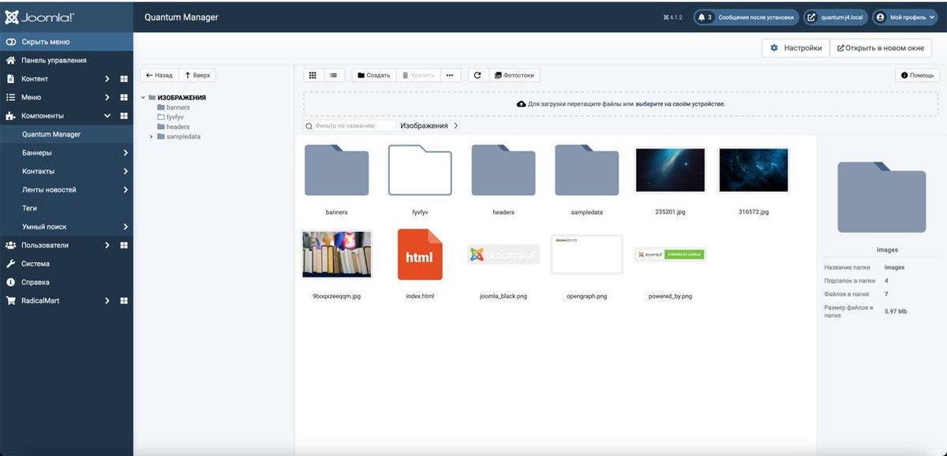Expand Контакты submenu arrow
The image size is (947, 456).
(125, 171)
